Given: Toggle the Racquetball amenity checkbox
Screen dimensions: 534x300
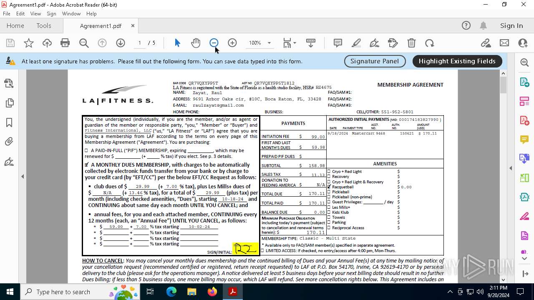Looking at the screenshot, I should point(329,187).
